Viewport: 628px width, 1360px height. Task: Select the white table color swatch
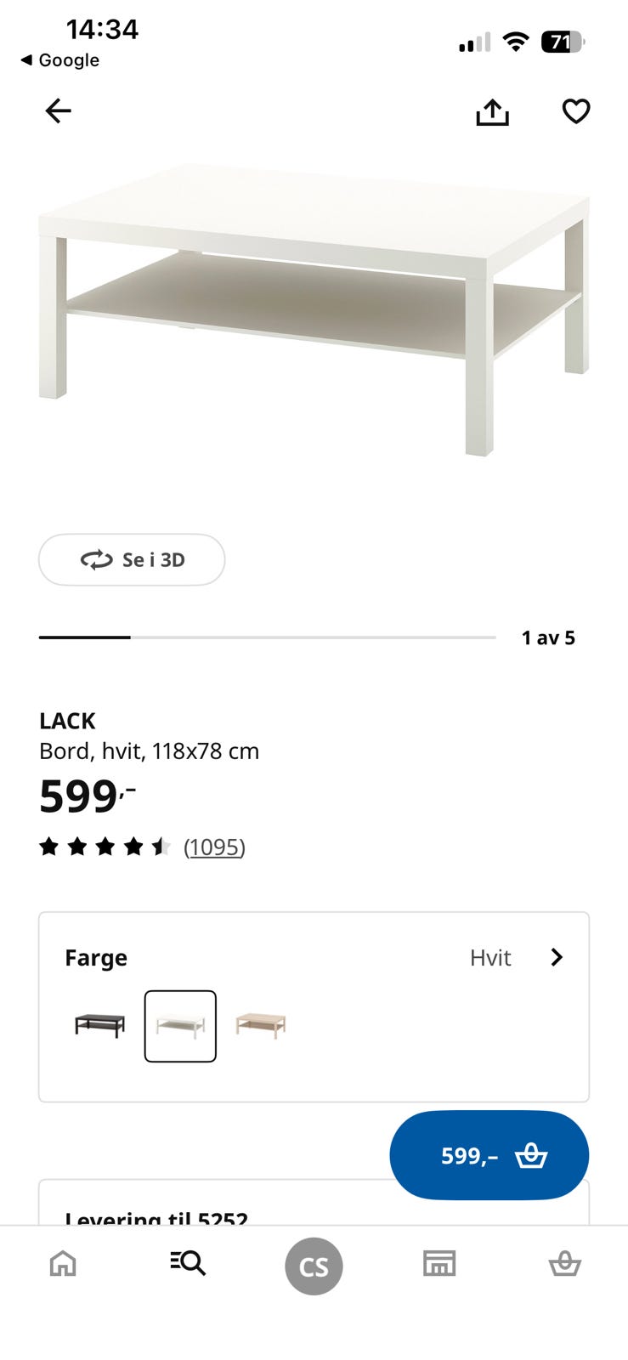[180, 1026]
